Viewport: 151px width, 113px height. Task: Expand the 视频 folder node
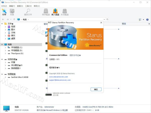coord(6,27)
